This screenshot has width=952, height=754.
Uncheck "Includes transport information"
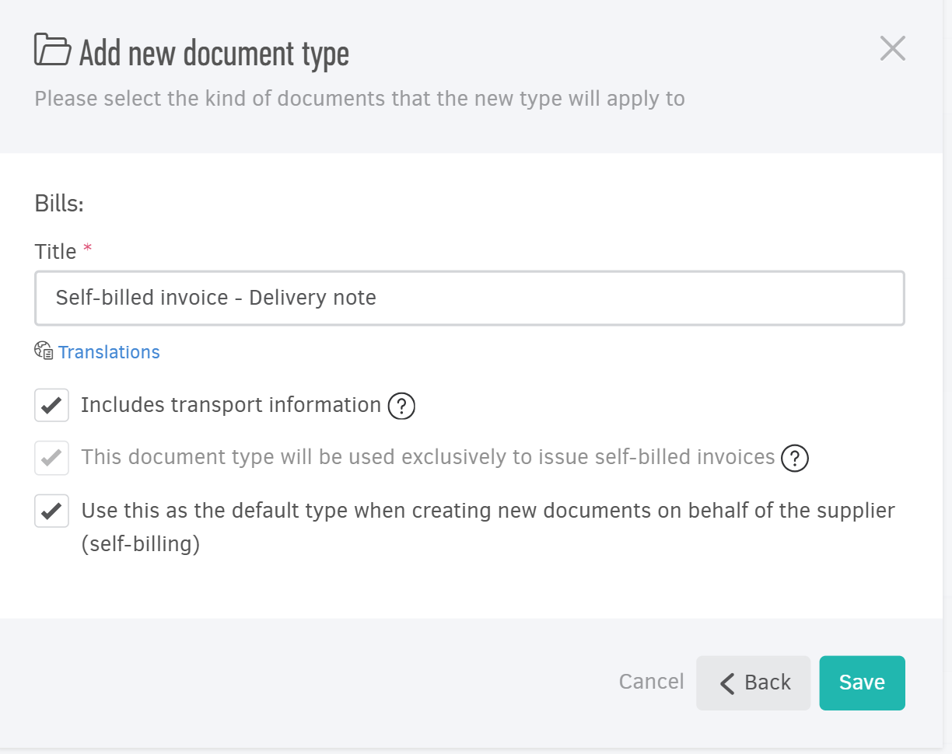(51, 405)
